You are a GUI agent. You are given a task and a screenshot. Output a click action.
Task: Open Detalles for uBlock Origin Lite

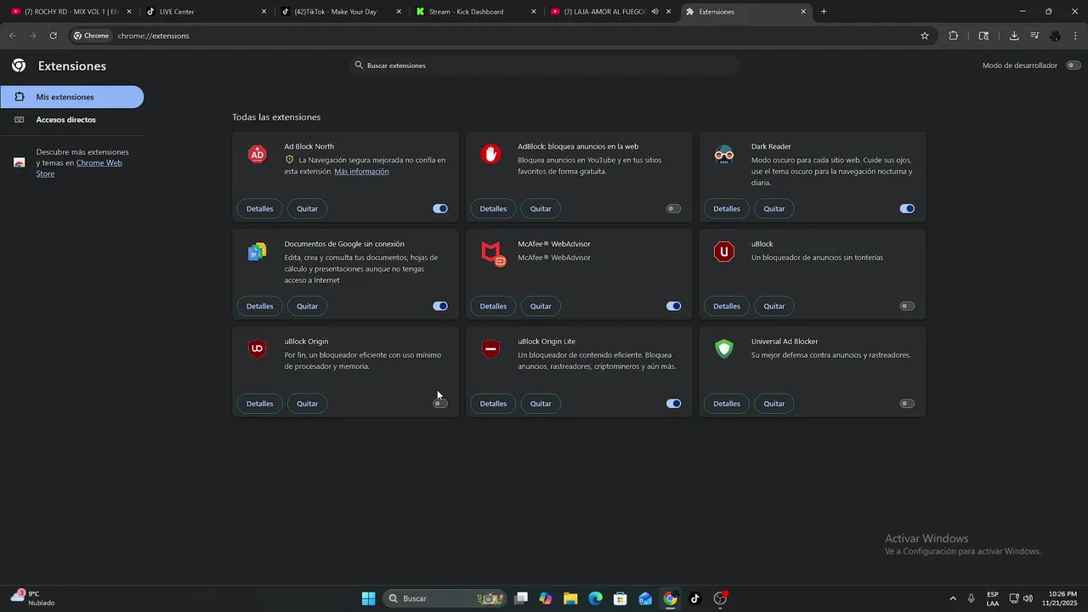(493, 404)
